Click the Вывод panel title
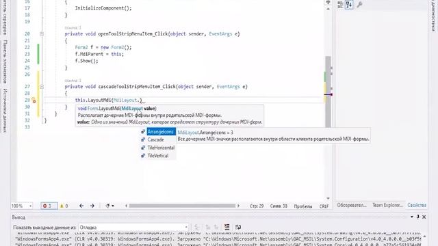The image size is (438, 246). click(x=18, y=217)
